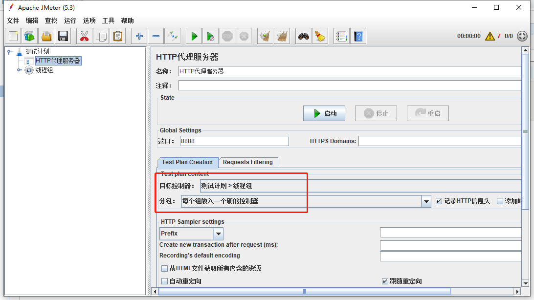The image size is (534, 300).
Task: Toggle 记录HTTP信息头 checkbox
Action: pos(439,201)
